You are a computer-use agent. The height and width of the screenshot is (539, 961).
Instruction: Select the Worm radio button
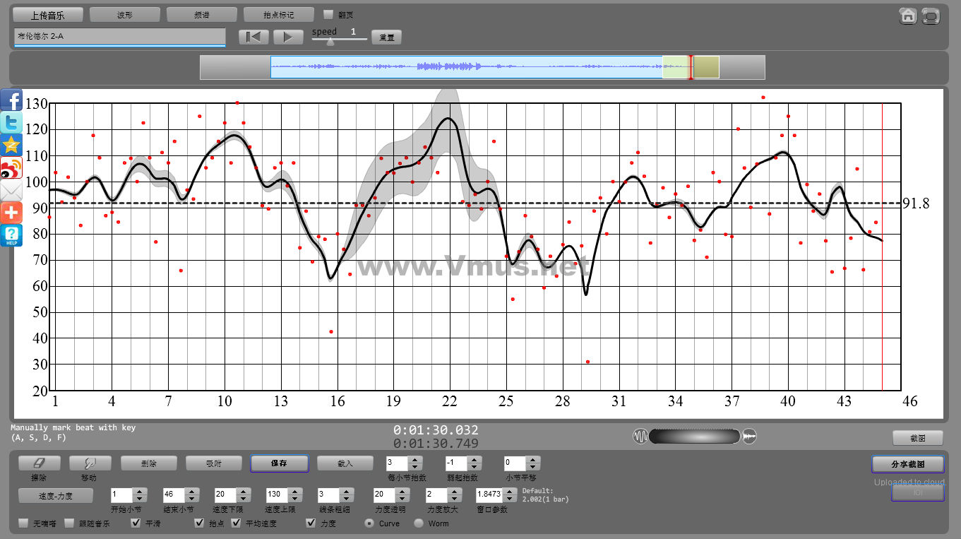419,523
